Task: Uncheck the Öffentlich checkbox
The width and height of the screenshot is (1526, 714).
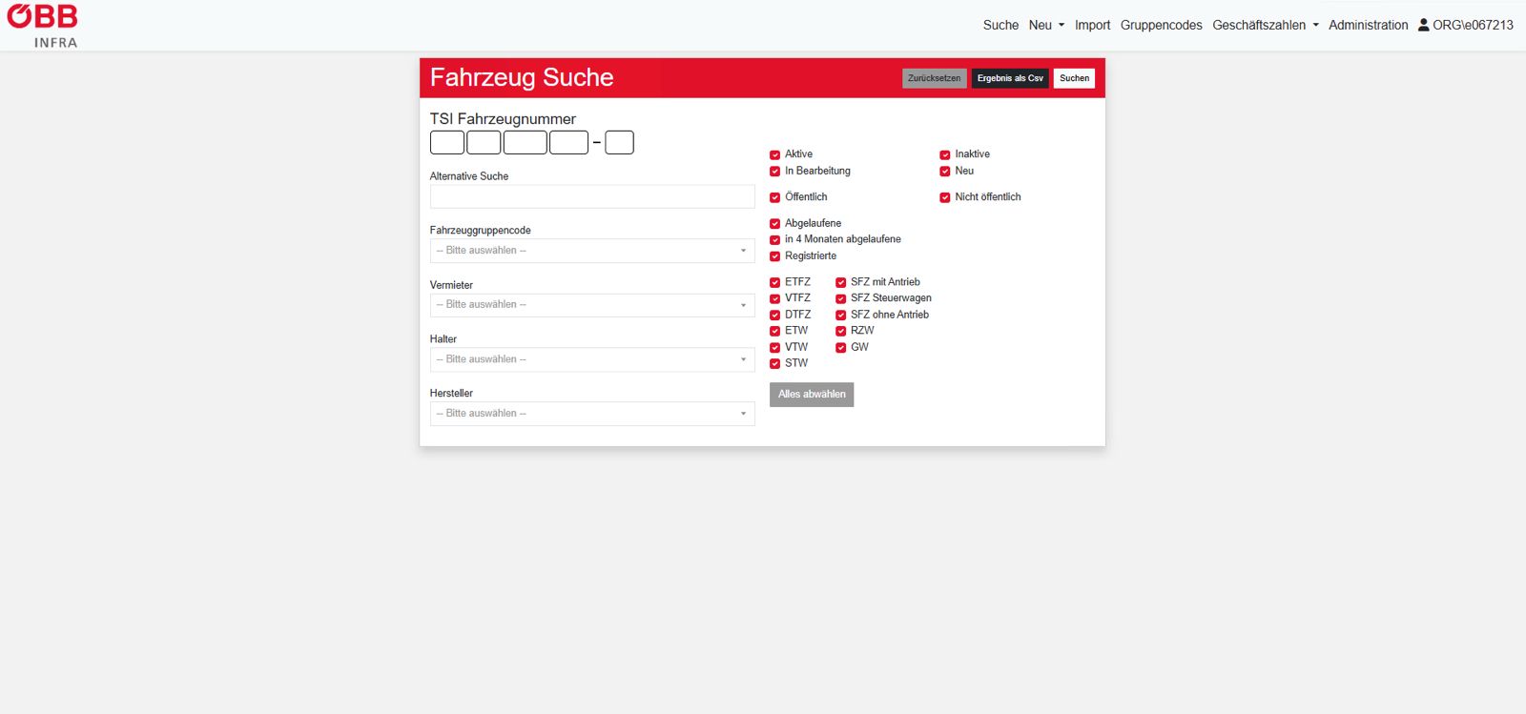Action: point(774,197)
